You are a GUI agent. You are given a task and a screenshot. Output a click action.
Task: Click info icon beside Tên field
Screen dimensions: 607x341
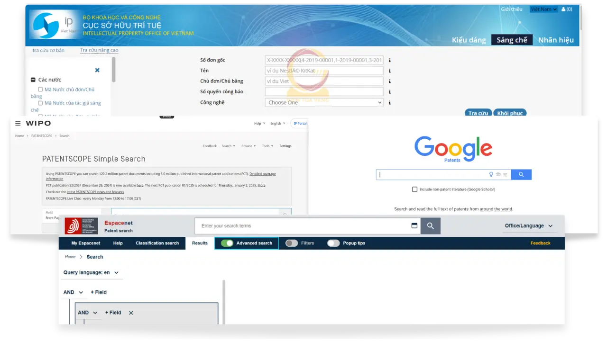(x=390, y=71)
